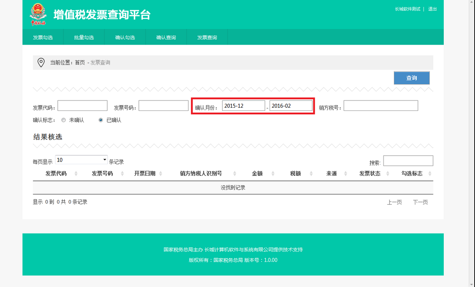
Task: Go to next page via 下一页 link
Action: click(421, 202)
